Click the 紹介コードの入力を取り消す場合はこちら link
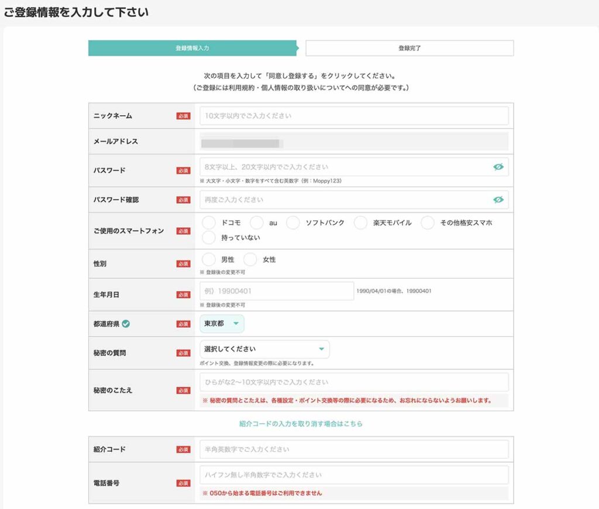This screenshot has width=599, height=509. pyautogui.click(x=301, y=424)
